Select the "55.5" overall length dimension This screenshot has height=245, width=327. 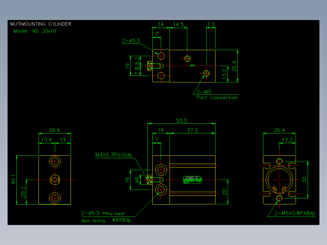[182, 121]
